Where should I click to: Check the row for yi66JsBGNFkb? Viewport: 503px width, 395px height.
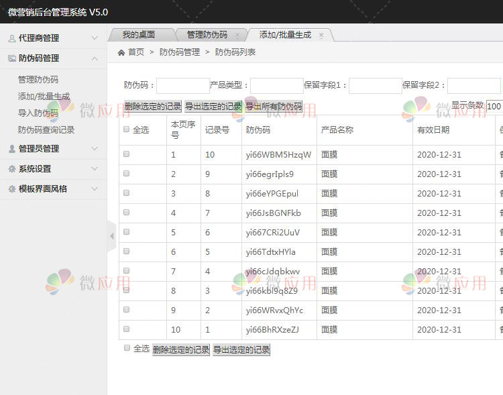[126, 212]
